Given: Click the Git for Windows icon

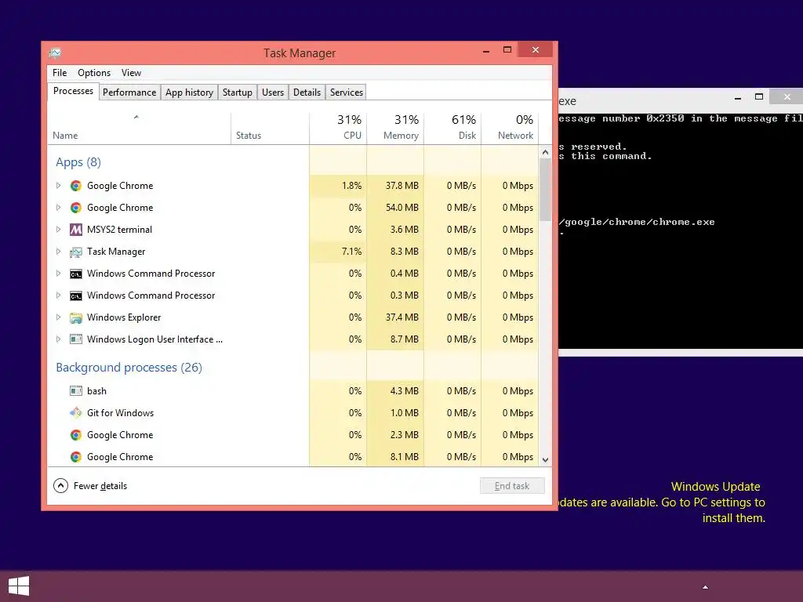Looking at the screenshot, I should coord(76,412).
